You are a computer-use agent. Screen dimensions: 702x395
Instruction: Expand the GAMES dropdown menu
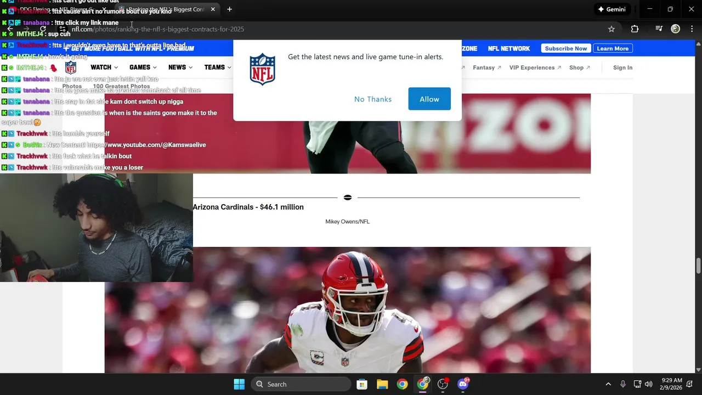143,67
